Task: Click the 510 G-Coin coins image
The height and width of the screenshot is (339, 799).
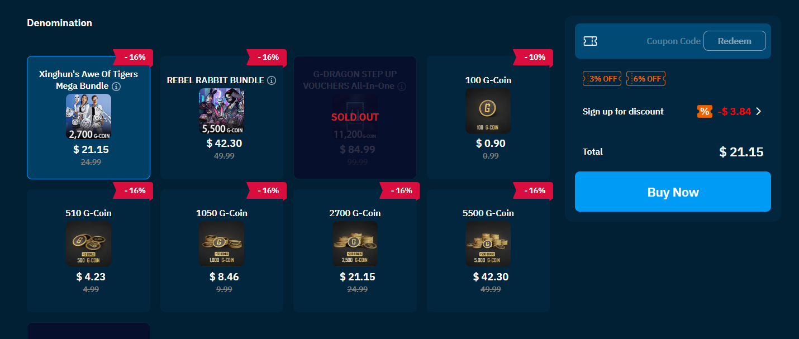Action: [88, 243]
